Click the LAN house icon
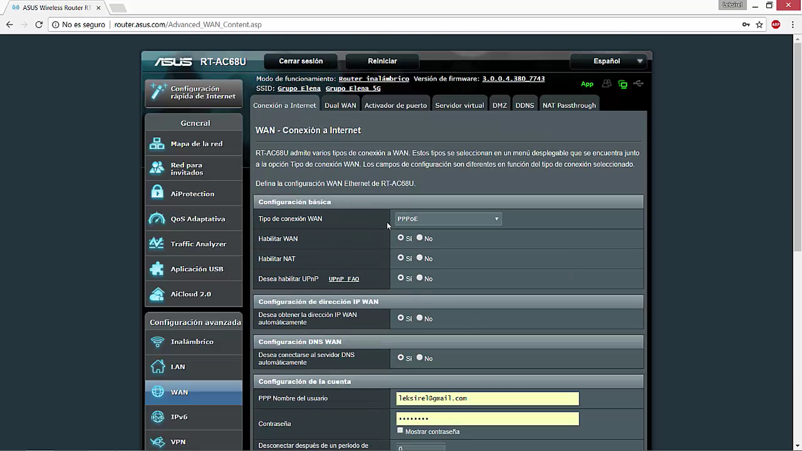This screenshot has width=802, height=451. pos(157,366)
